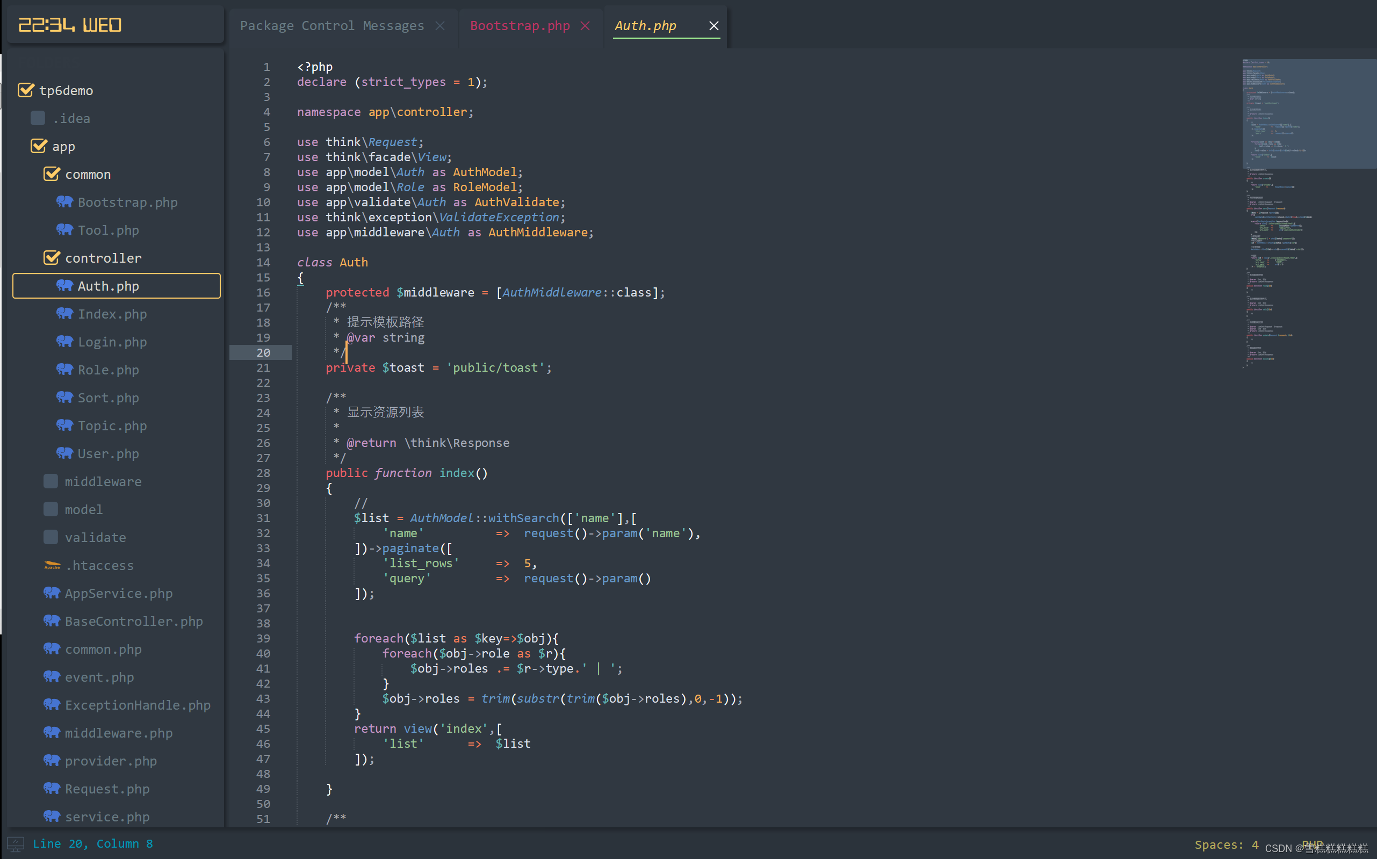
Task: Click the Apache icon beside .htaccess
Action: [52, 565]
